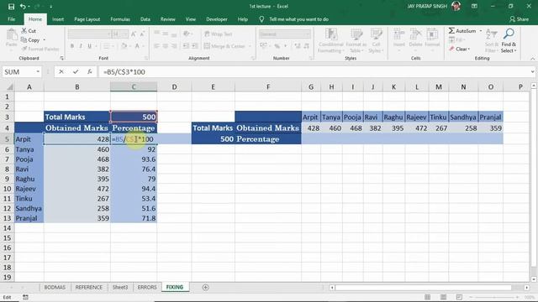The height and width of the screenshot is (302, 538).
Task: Click Increase Font Size icon
Action: point(134,34)
